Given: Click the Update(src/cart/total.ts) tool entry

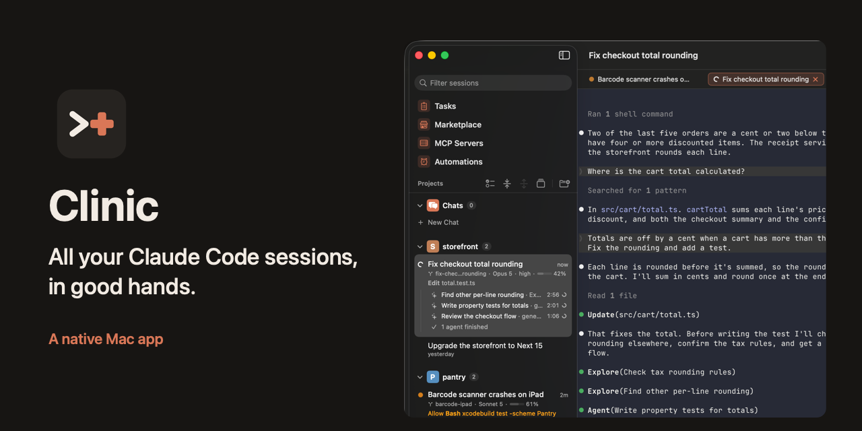Looking at the screenshot, I should click(x=644, y=314).
